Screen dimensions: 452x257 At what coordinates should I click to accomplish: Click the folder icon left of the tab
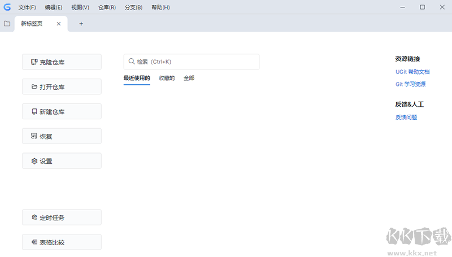[x=7, y=24]
